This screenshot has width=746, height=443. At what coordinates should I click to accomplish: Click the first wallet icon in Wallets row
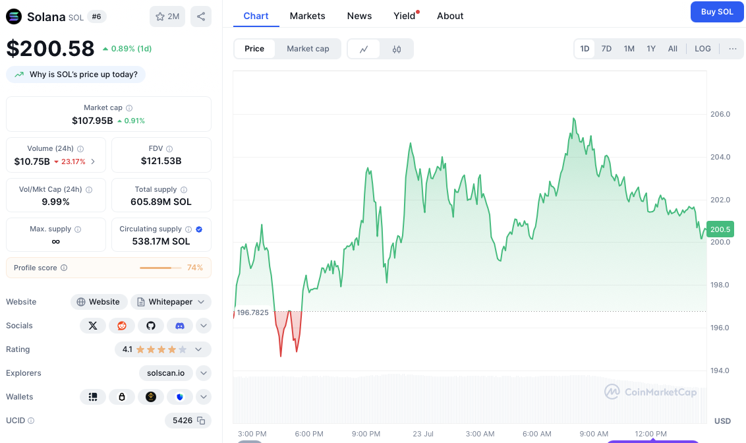point(93,397)
